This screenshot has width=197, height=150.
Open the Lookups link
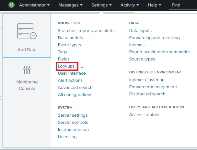(66, 66)
